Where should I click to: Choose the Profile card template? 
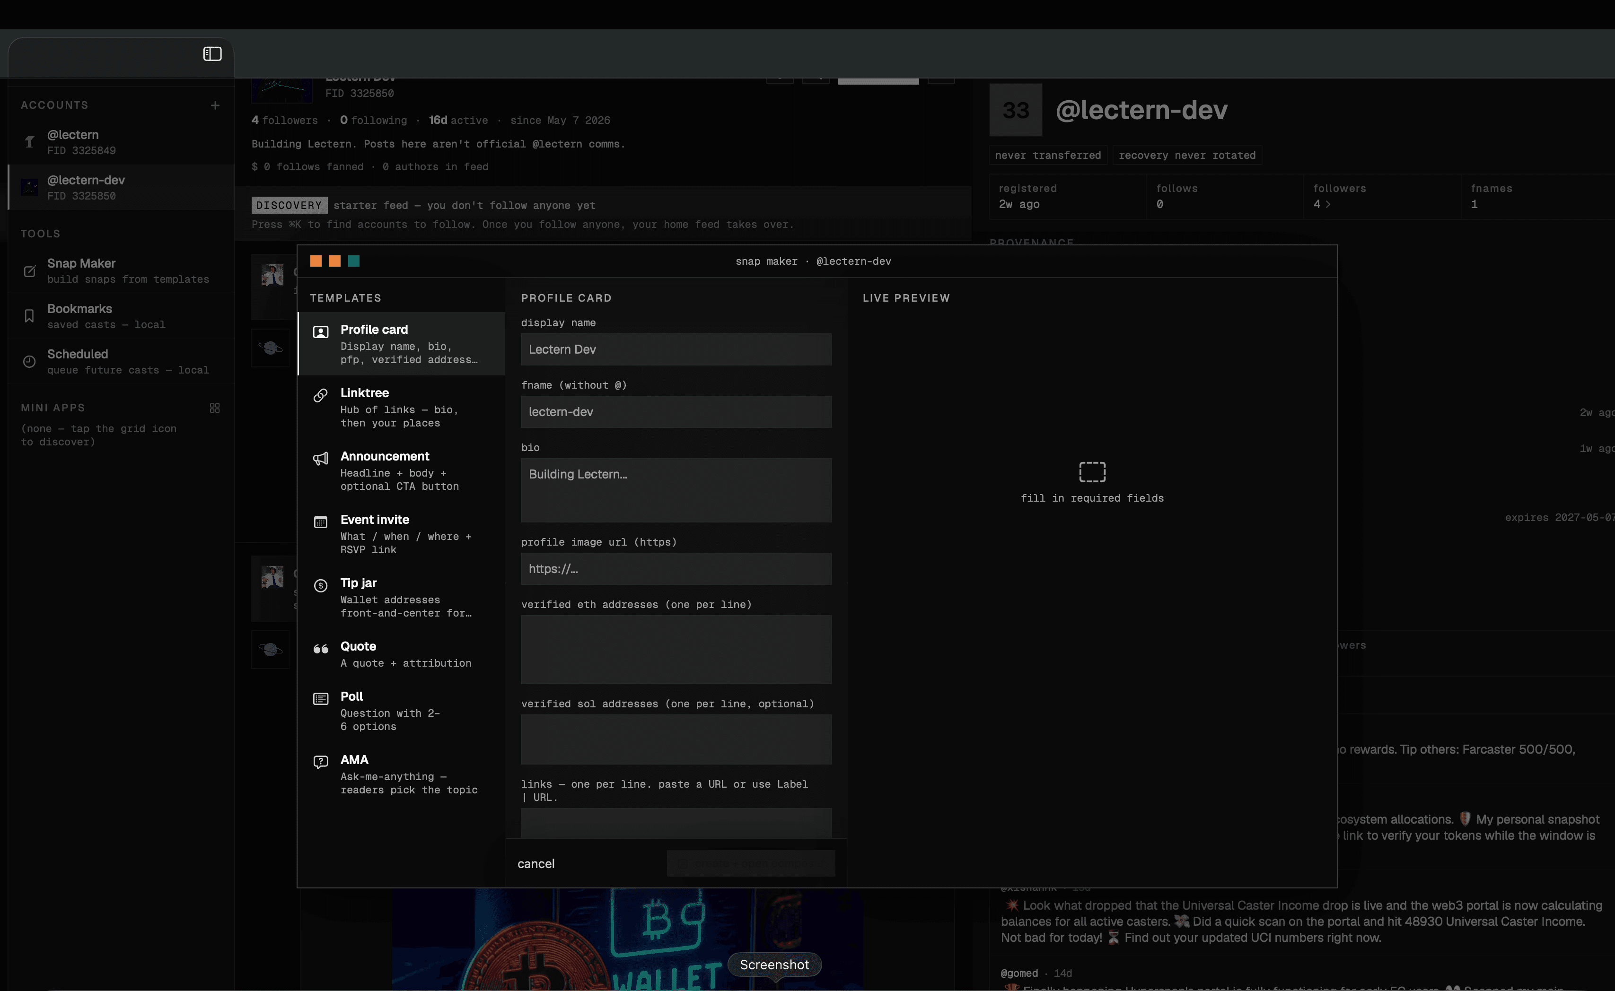(401, 343)
